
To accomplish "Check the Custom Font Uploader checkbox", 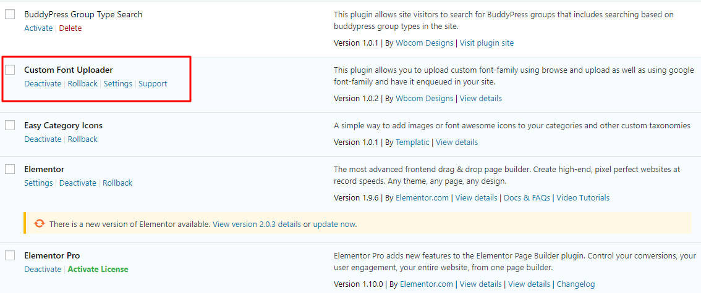I will point(10,70).
